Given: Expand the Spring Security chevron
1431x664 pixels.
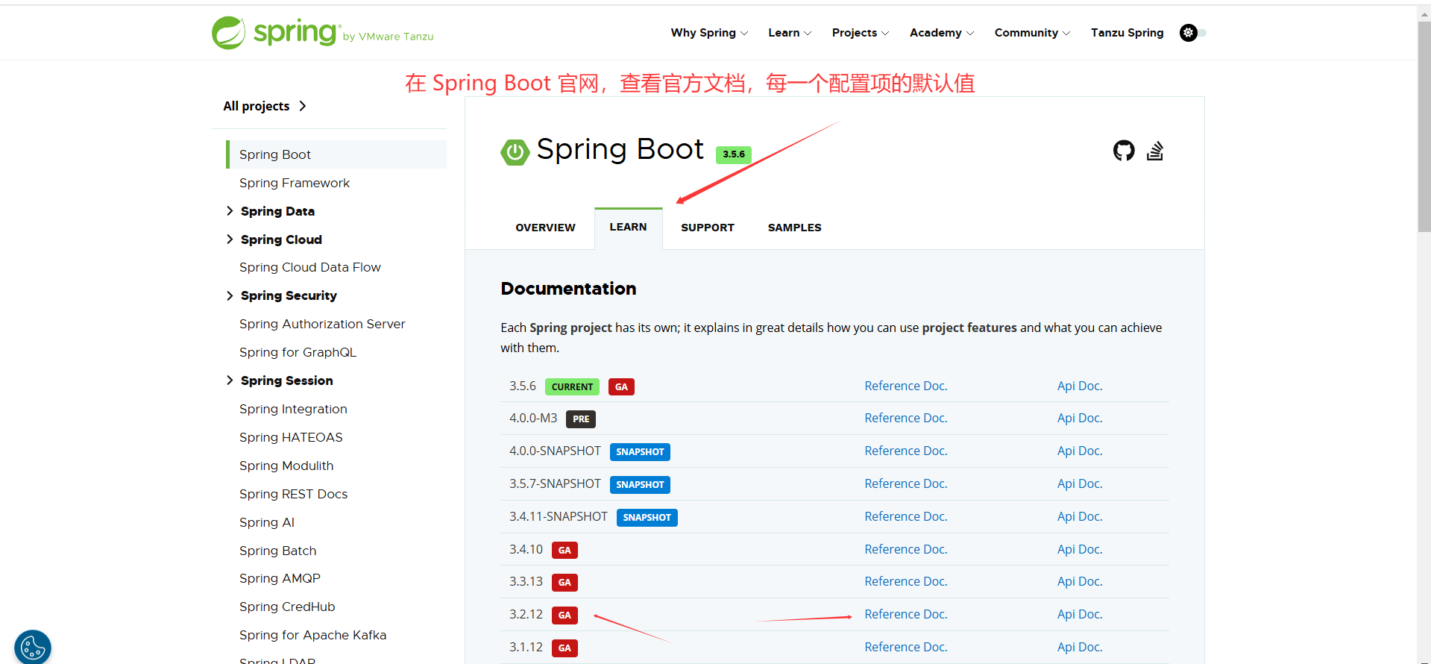Looking at the screenshot, I should pos(230,296).
